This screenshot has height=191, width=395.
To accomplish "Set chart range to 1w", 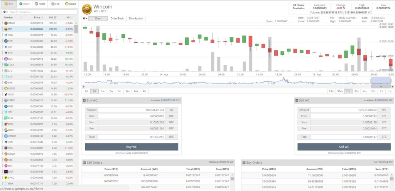I will pyautogui.click(x=103, y=91).
